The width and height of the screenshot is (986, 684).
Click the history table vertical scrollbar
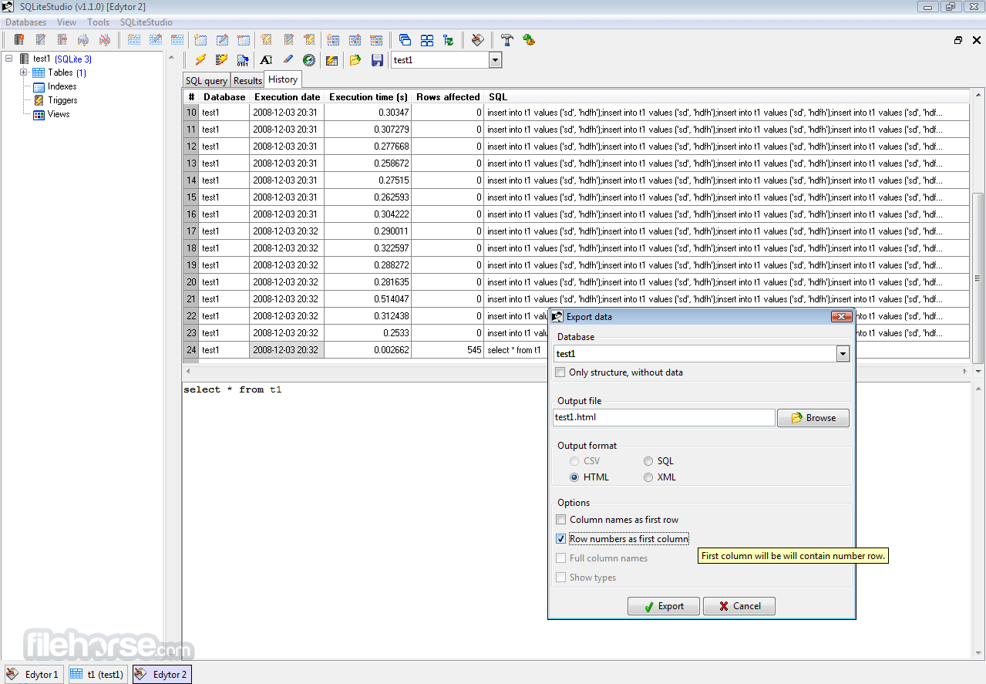pyautogui.click(x=978, y=278)
